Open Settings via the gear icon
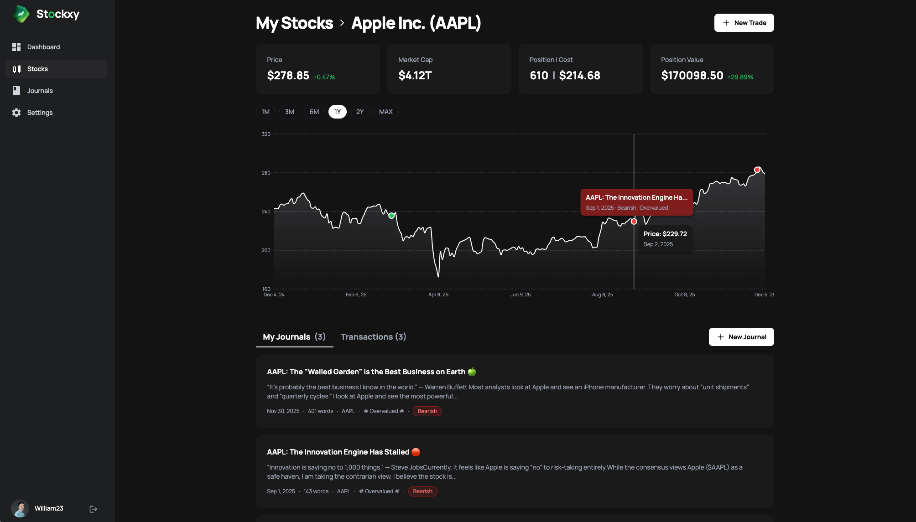The height and width of the screenshot is (522, 916). pyautogui.click(x=16, y=112)
